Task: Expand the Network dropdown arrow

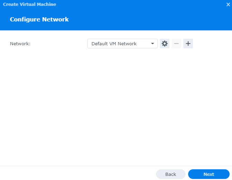Action: click(153, 44)
